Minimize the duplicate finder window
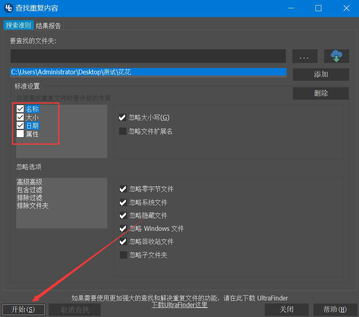Screen dimensions: 359x317 click(291, 8)
